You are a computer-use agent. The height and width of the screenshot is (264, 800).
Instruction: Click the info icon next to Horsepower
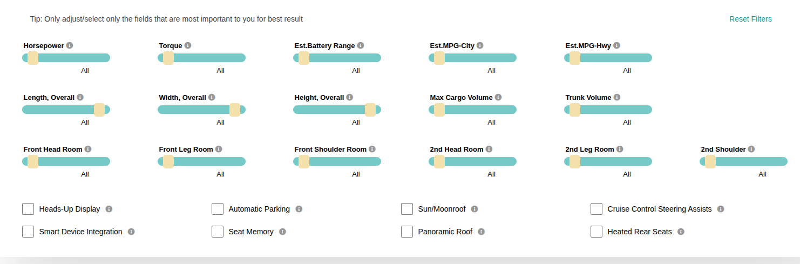tap(70, 45)
